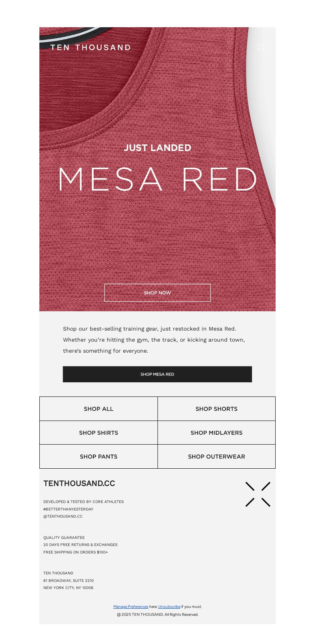
Task: Open the TEN THOUSAND header wordmark
Action: (x=91, y=47)
